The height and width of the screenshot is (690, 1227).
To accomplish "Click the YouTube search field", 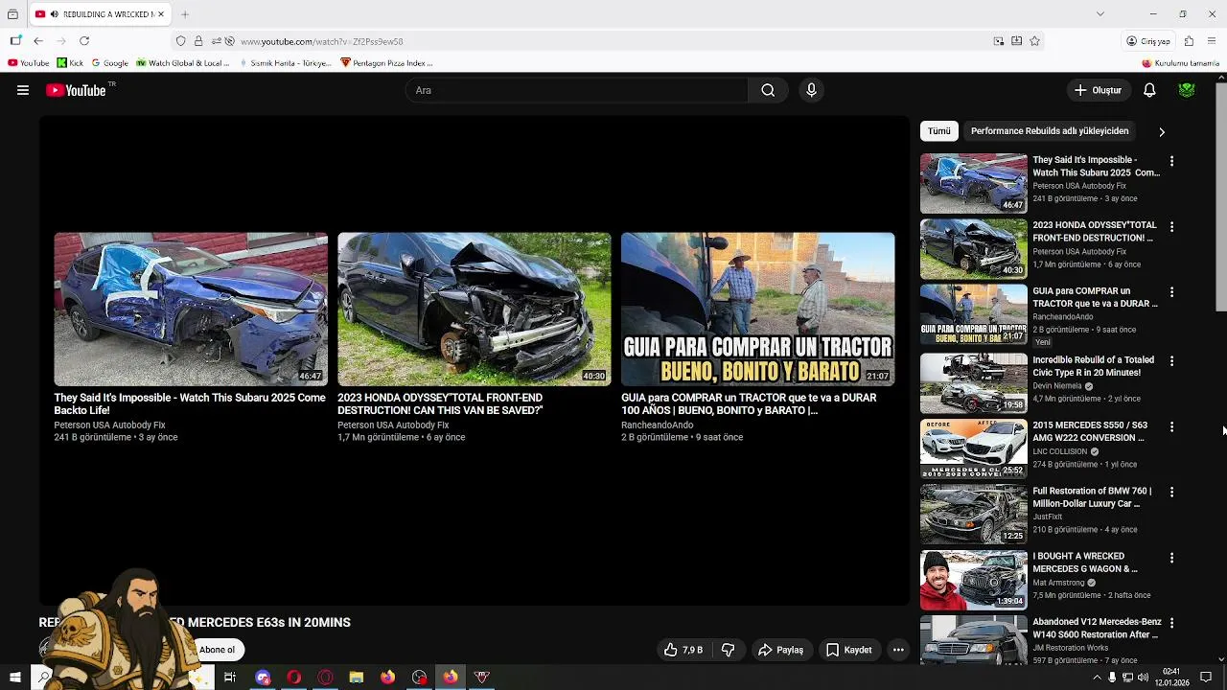I will tap(576, 90).
